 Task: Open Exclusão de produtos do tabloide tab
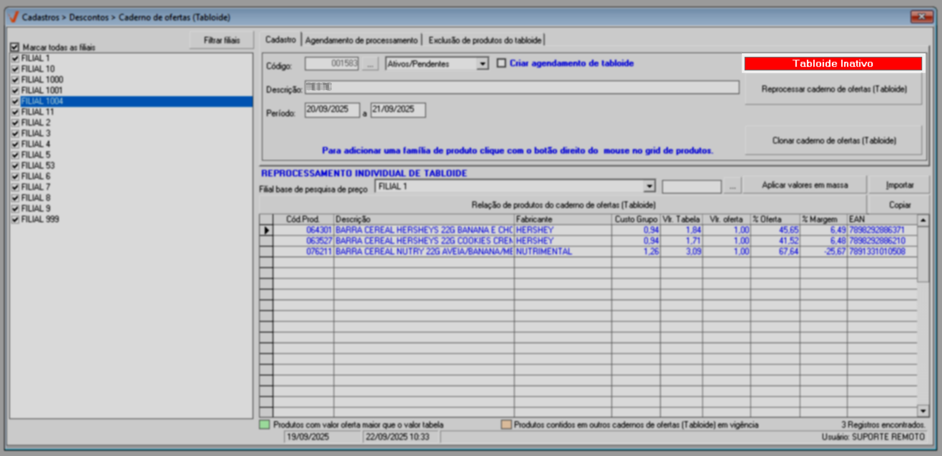pos(485,40)
